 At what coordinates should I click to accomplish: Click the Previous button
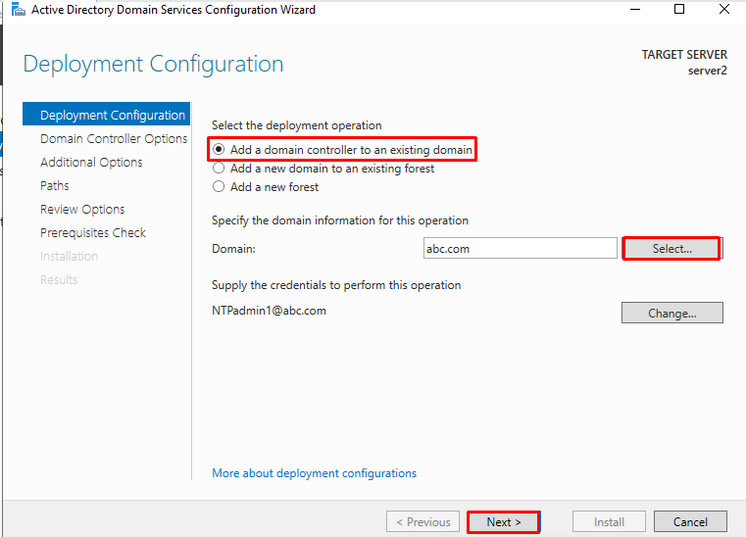tap(423, 521)
